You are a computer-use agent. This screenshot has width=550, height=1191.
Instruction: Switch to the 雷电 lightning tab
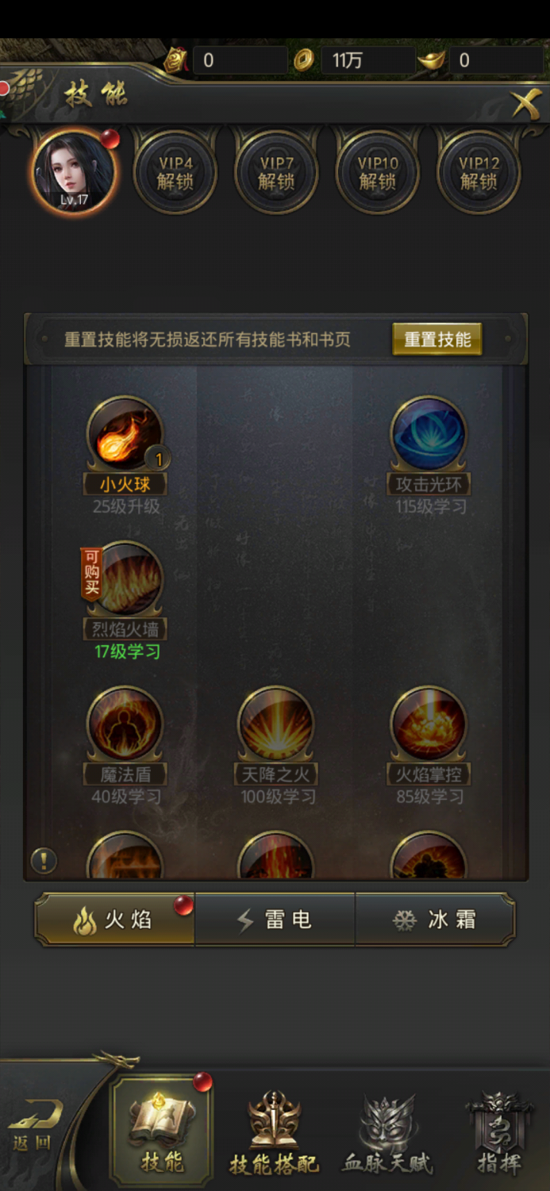pos(275,920)
